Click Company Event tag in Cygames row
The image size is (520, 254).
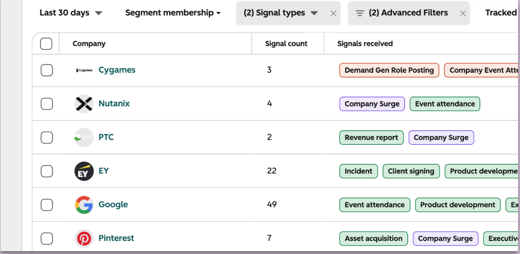482,70
